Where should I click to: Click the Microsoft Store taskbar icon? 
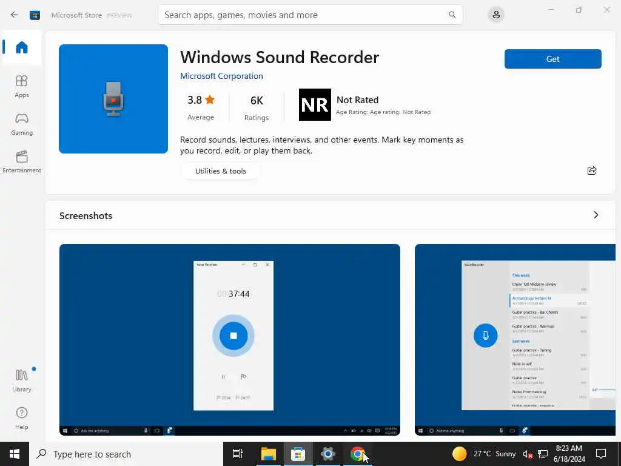click(298, 454)
